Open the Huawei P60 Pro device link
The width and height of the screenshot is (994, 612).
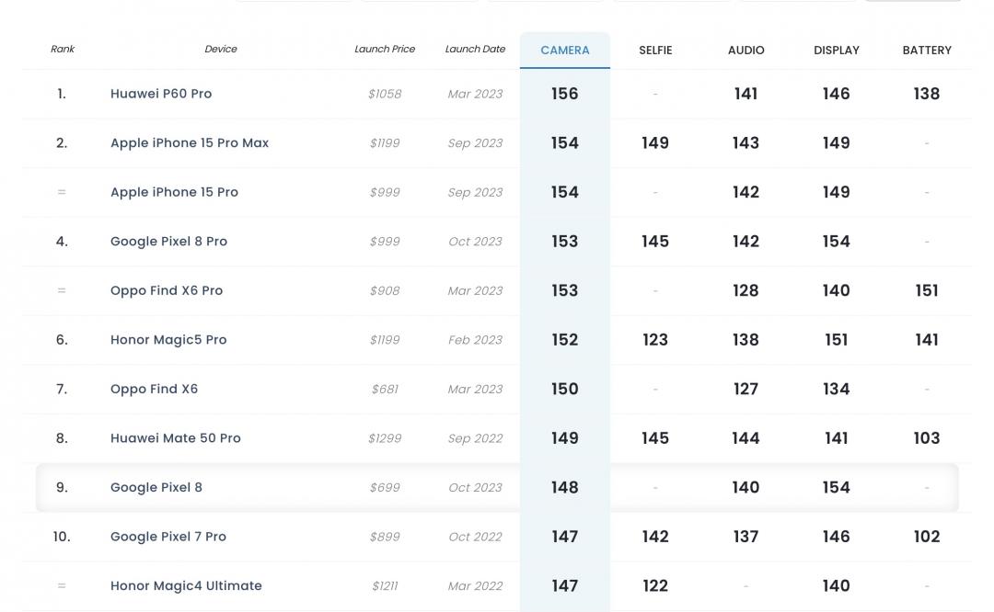click(x=161, y=94)
